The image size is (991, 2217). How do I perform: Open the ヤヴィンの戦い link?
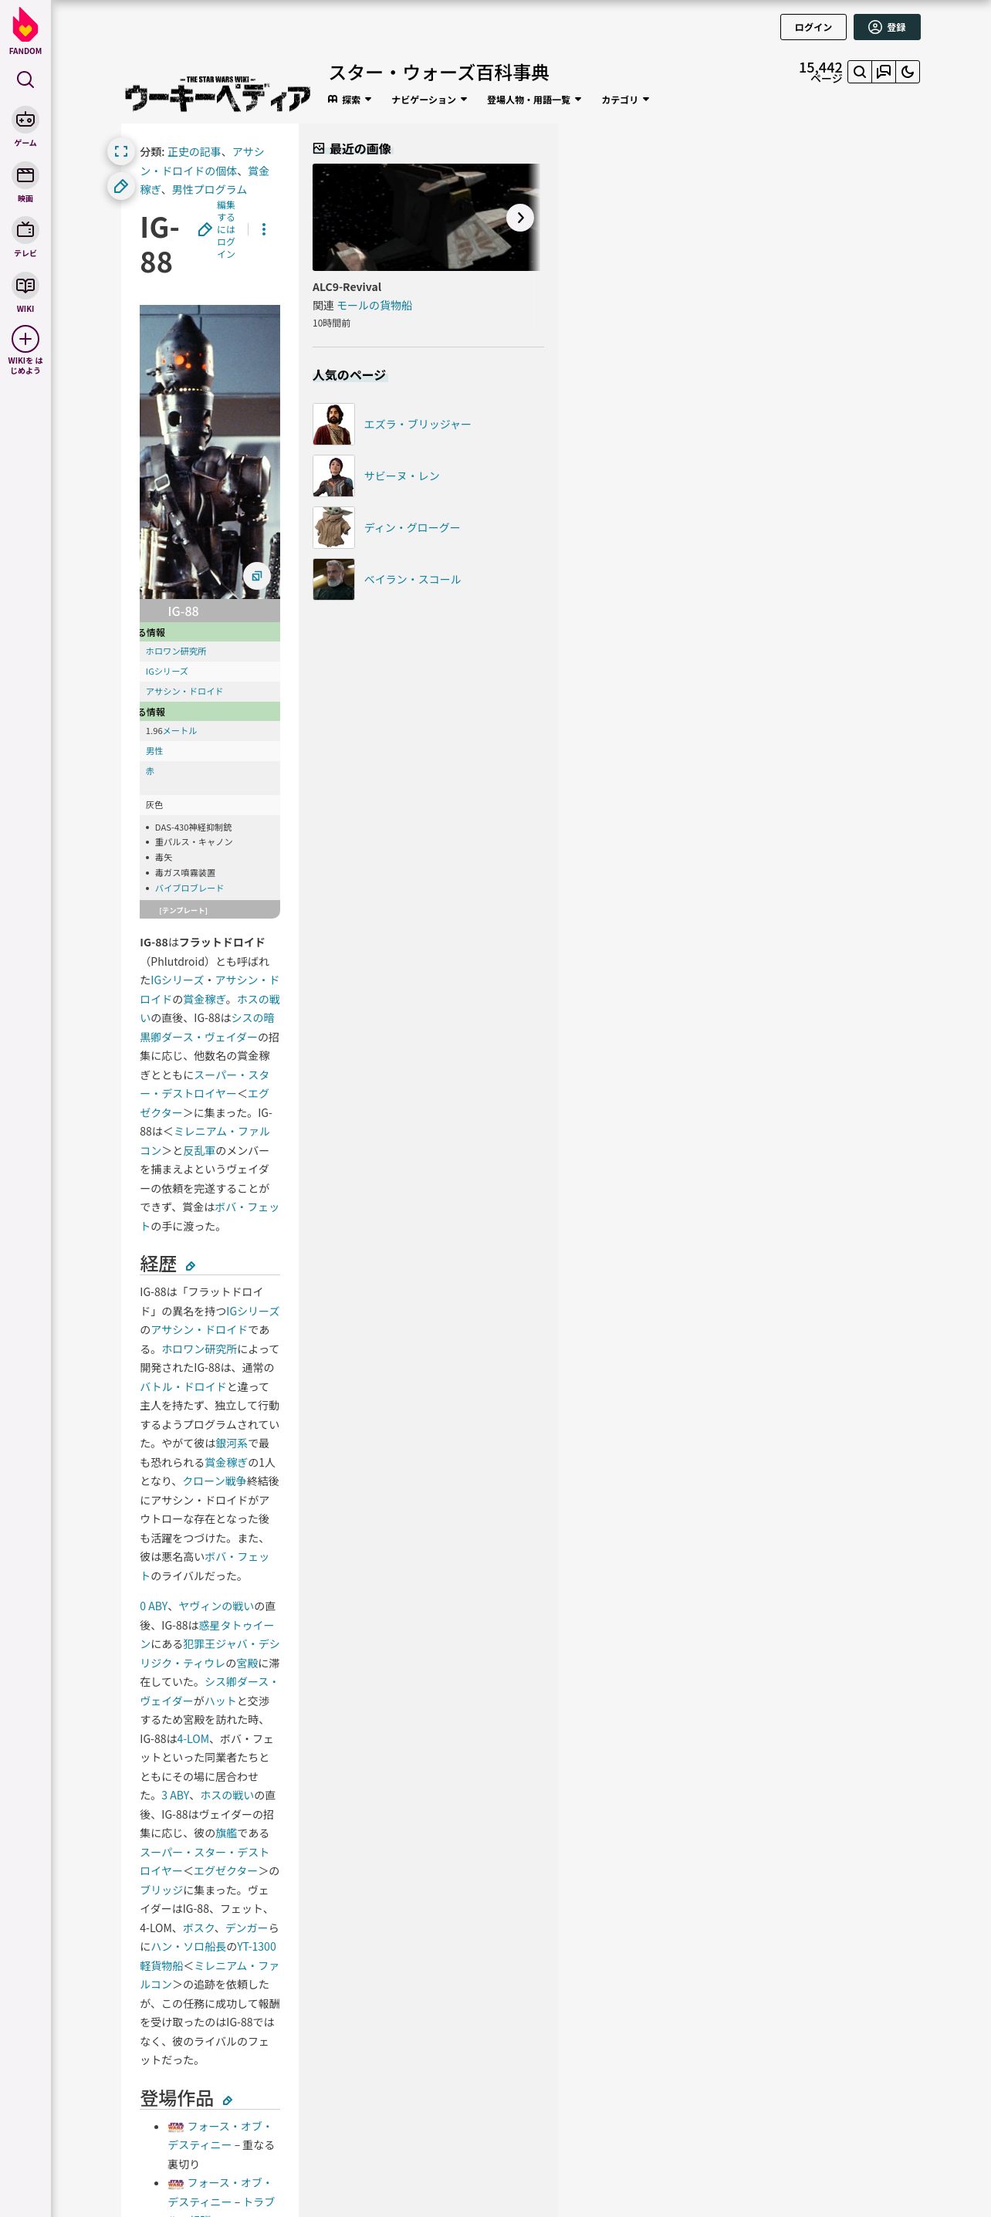pos(215,1606)
